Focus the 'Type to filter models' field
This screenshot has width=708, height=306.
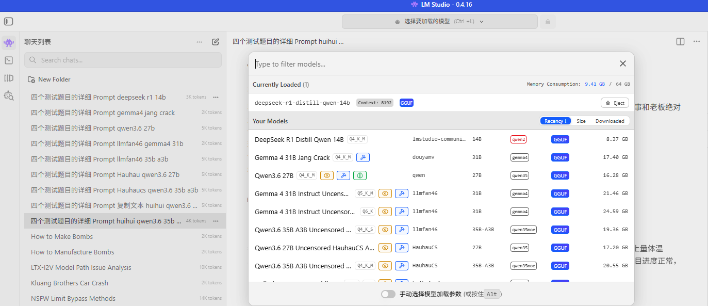click(433, 64)
